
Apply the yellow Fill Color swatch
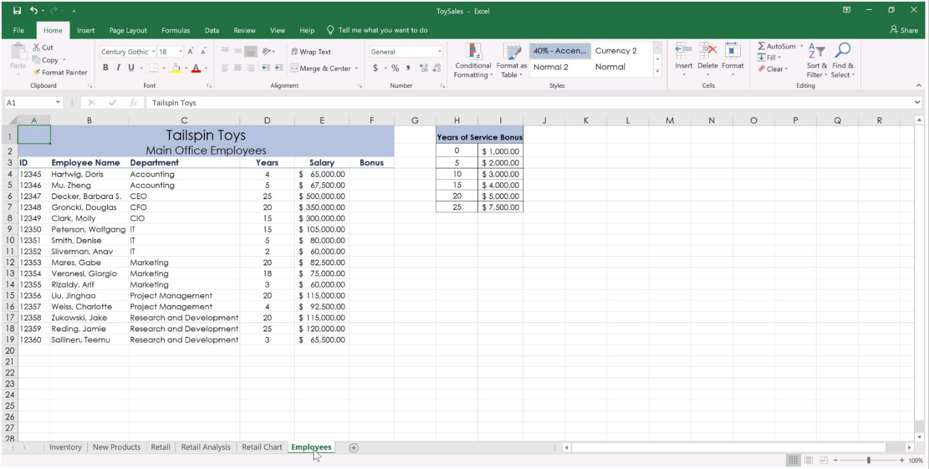[x=176, y=68]
